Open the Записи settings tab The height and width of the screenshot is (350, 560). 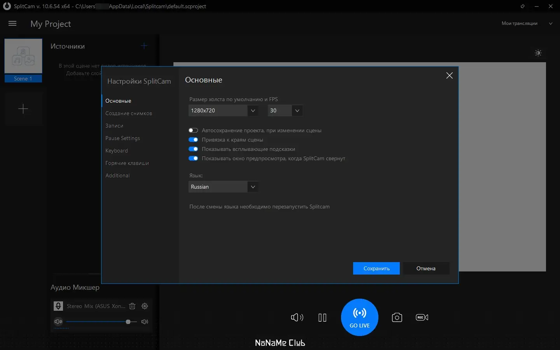coord(114,126)
